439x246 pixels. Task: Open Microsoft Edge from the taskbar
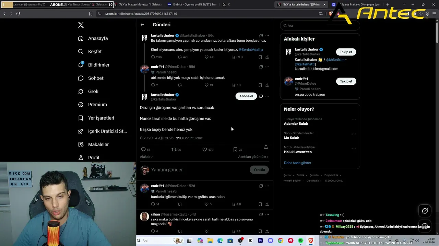(220, 241)
